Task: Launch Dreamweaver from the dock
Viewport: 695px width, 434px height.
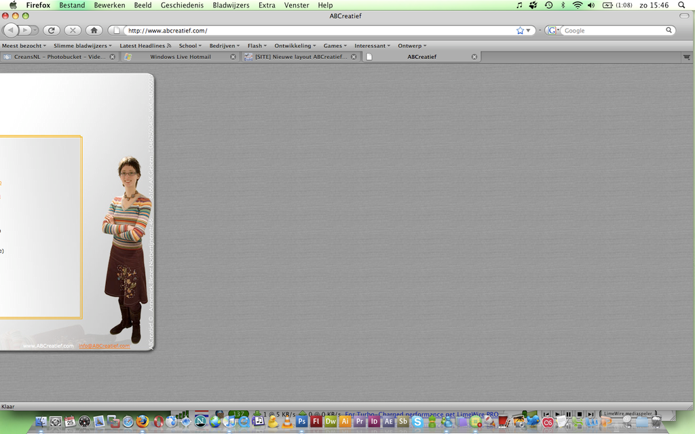Action: (x=331, y=421)
